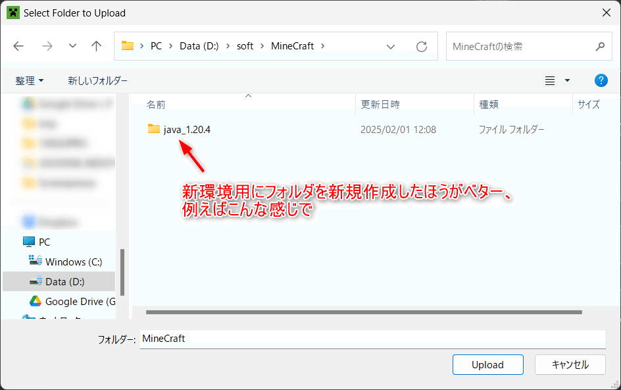Image resolution: width=621 pixels, height=390 pixels.
Task: Click the Upload button
Action: (x=487, y=364)
